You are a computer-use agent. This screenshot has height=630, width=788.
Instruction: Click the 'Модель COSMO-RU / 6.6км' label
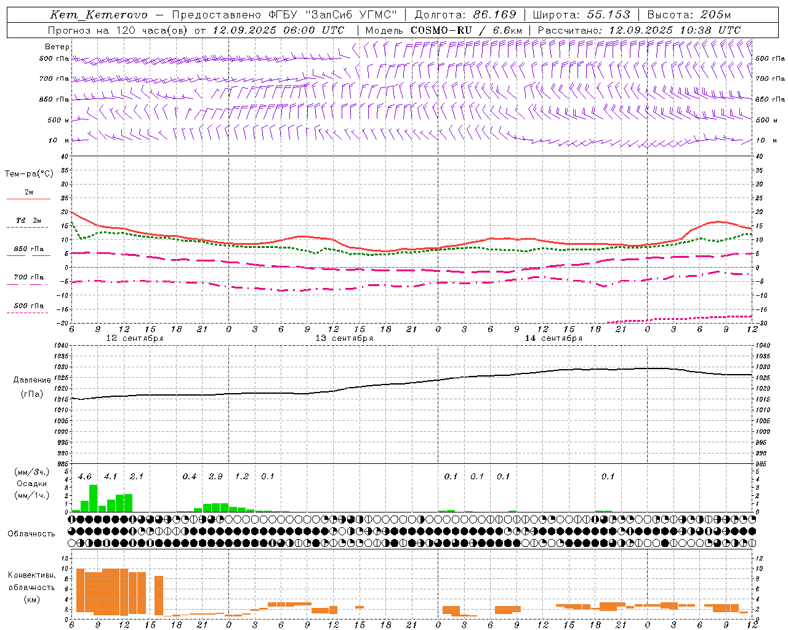(444, 30)
